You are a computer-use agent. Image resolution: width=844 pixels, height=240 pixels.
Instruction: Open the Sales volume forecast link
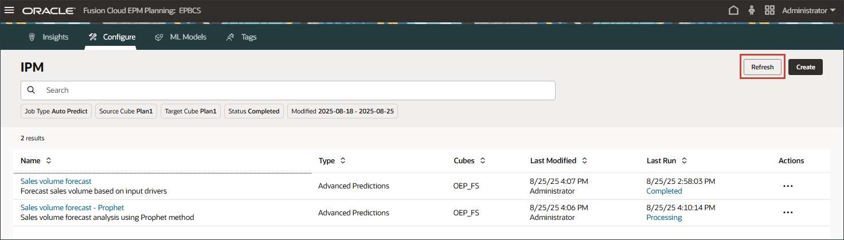[56, 181]
